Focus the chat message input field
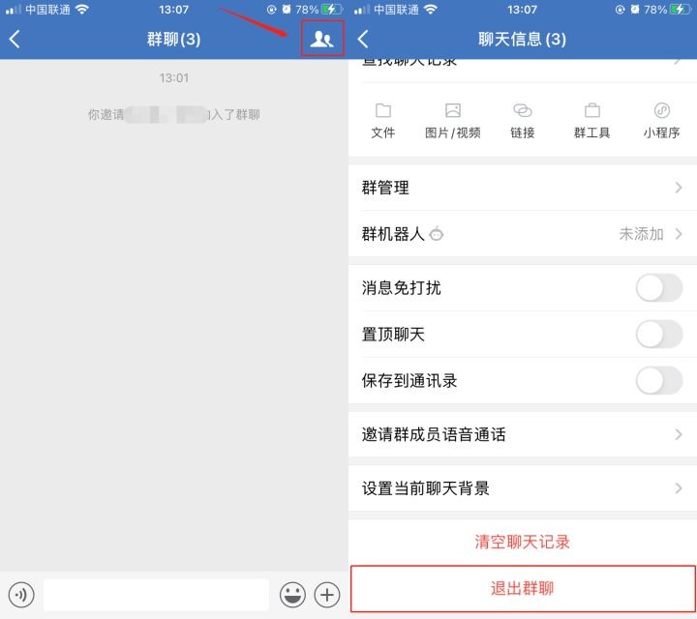Screen dimensions: 697x619 pyautogui.click(x=156, y=595)
